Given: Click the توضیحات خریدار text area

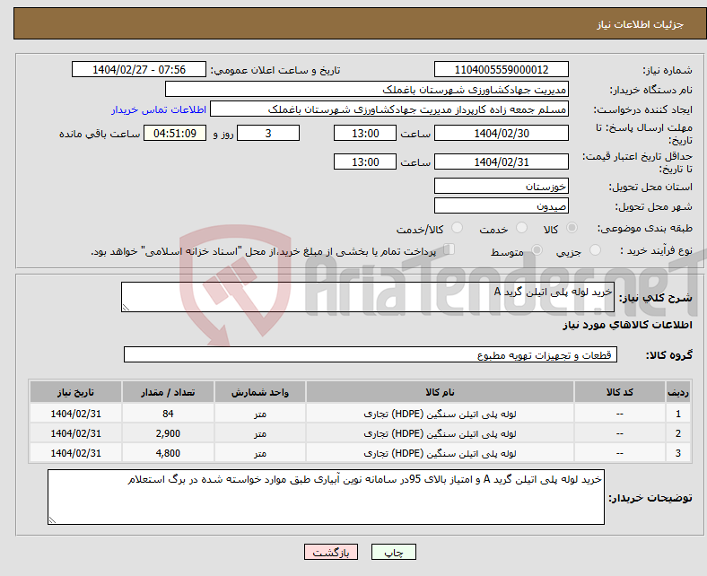Looking at the screenshot, I should point(326,497).
